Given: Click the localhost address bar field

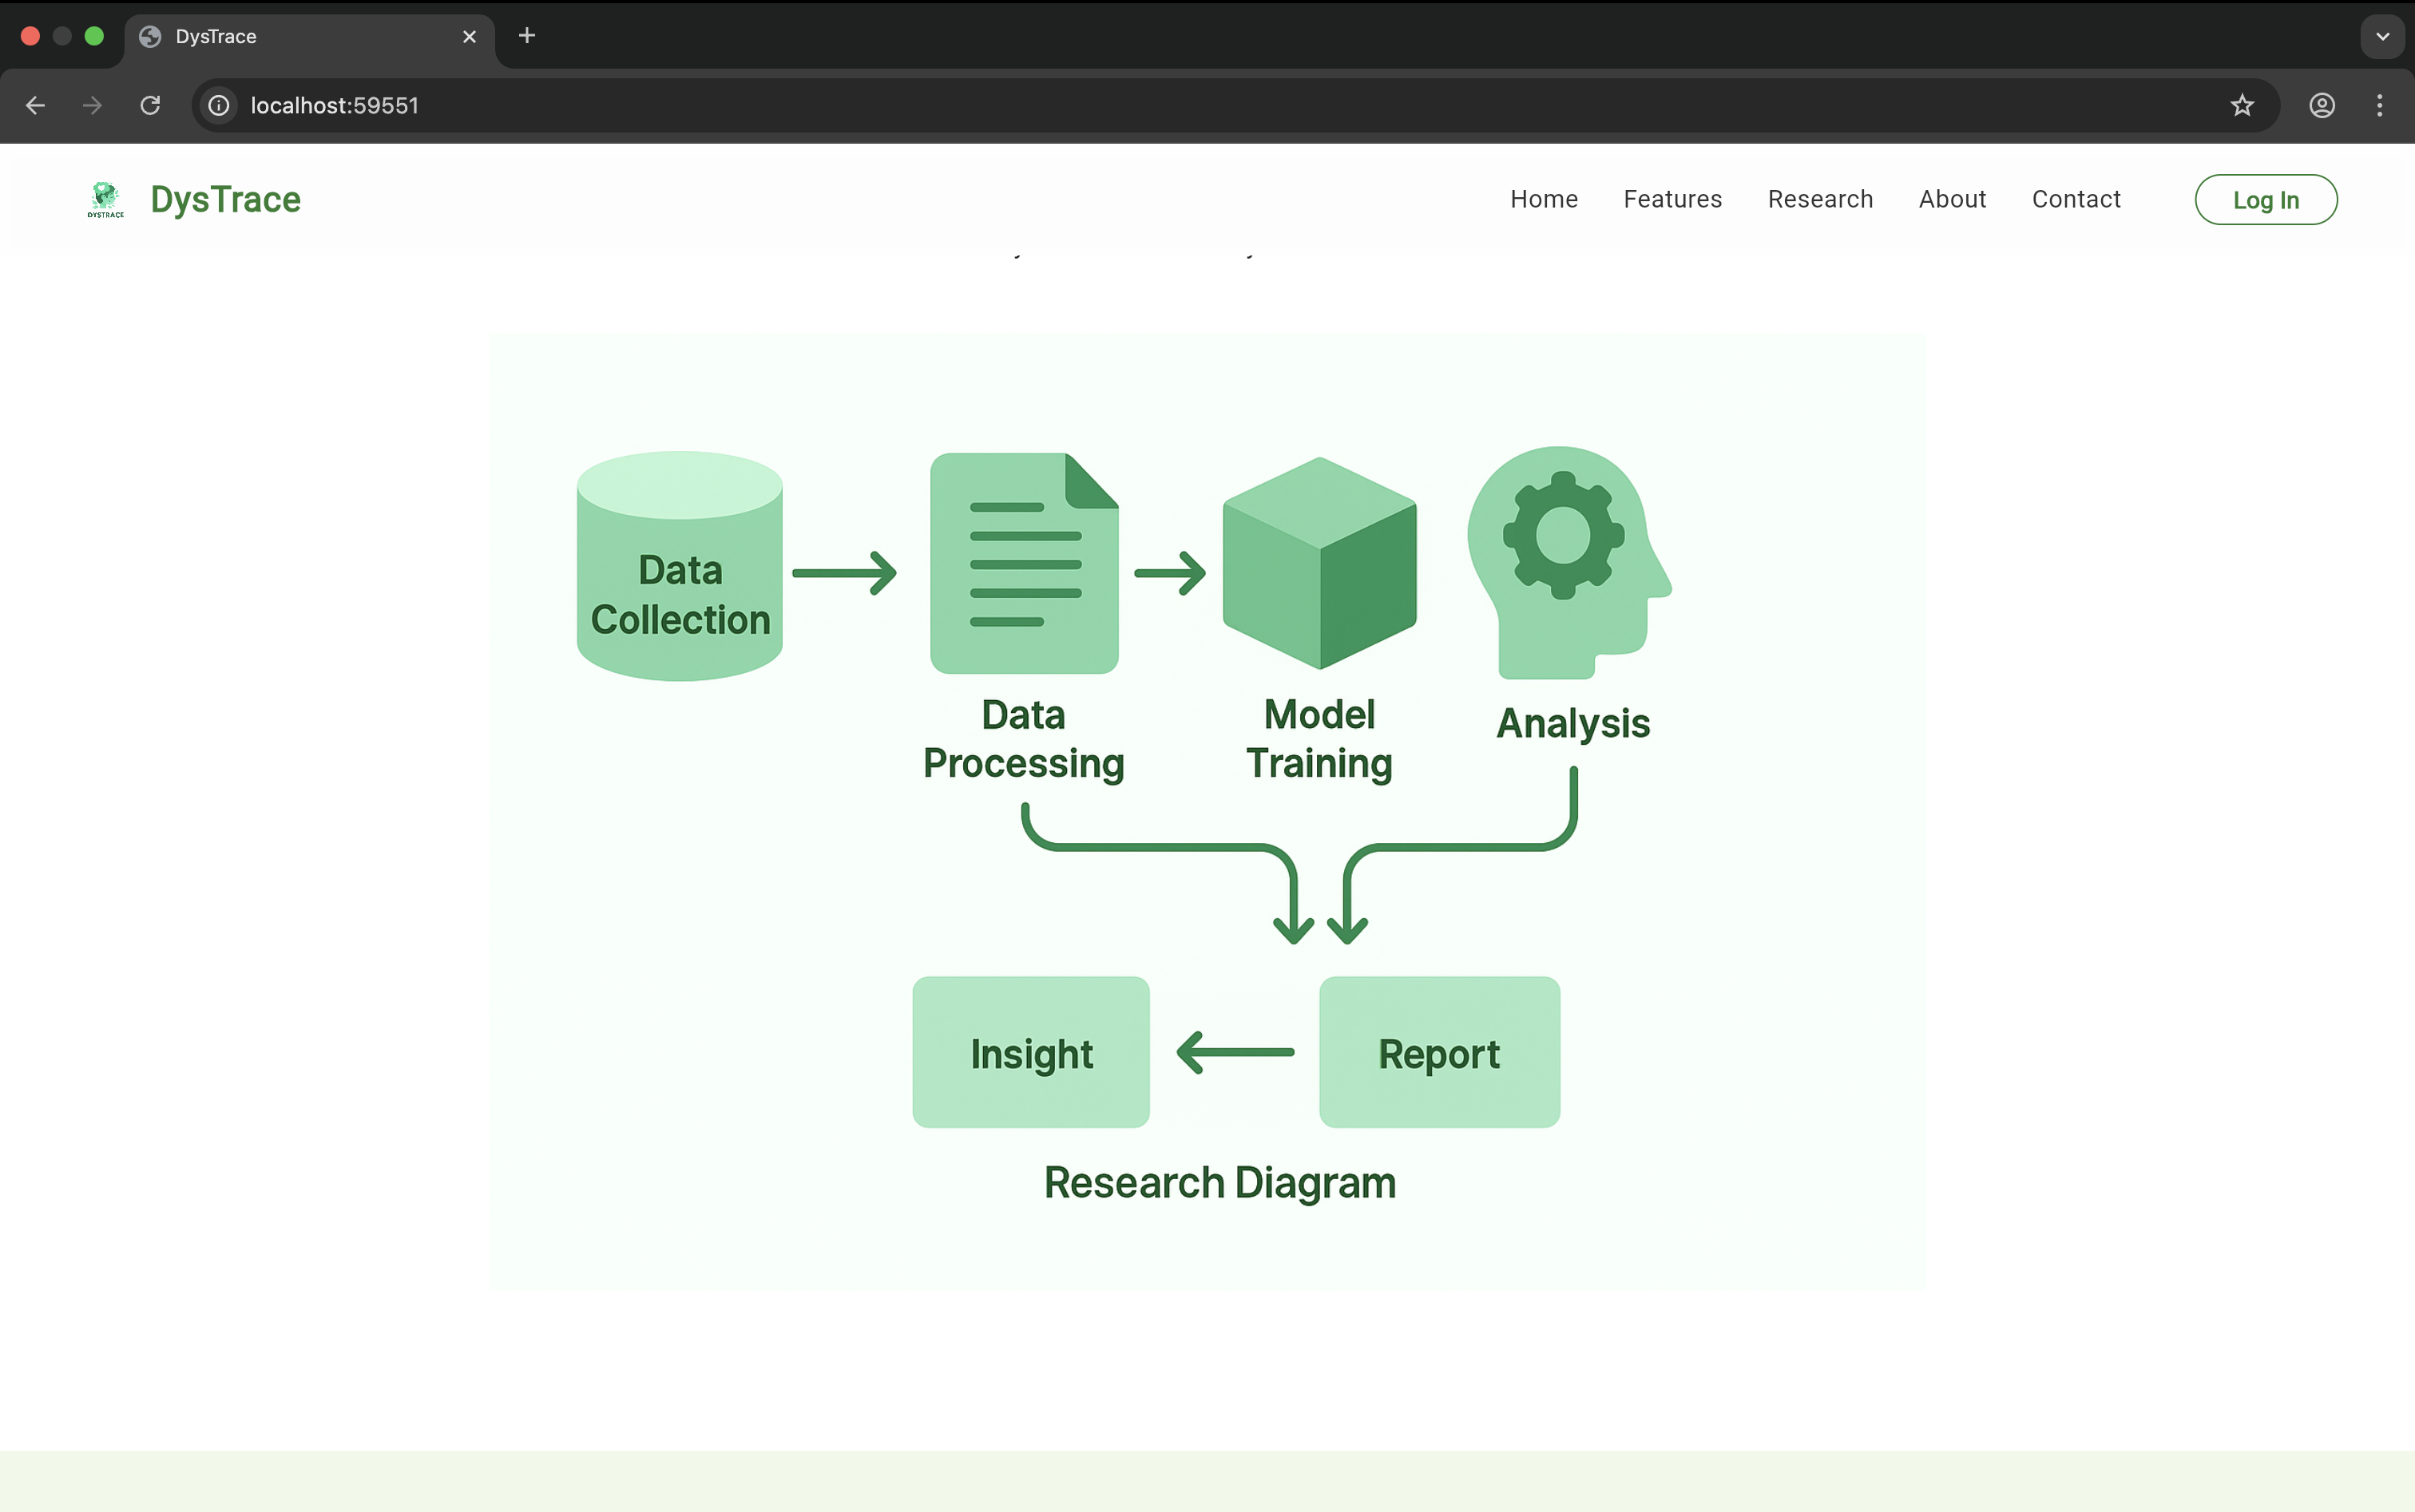Looking at the screenshot, I should tap(1200, 105).
